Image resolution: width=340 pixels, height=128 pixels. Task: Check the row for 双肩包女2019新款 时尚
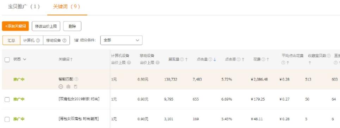click(x=7, y=100)
